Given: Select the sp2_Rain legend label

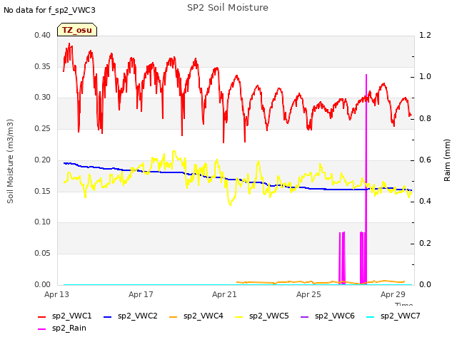Looking at the screenshot, I should [69, 328].
